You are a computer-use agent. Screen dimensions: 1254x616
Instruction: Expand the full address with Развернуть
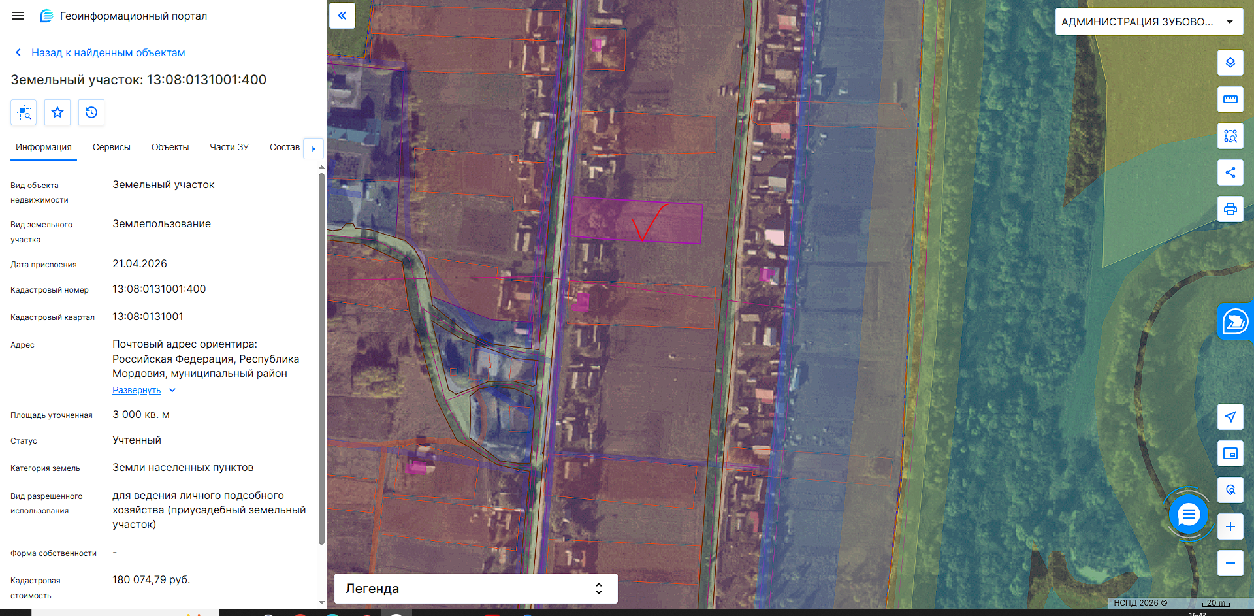pos(137,390)
